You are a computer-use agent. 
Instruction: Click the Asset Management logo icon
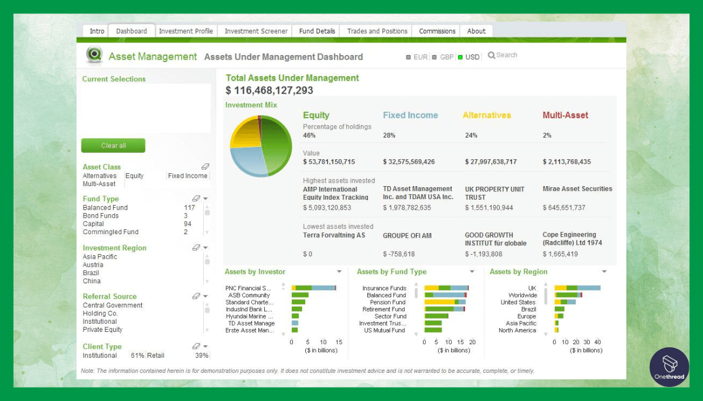[94, 56]
